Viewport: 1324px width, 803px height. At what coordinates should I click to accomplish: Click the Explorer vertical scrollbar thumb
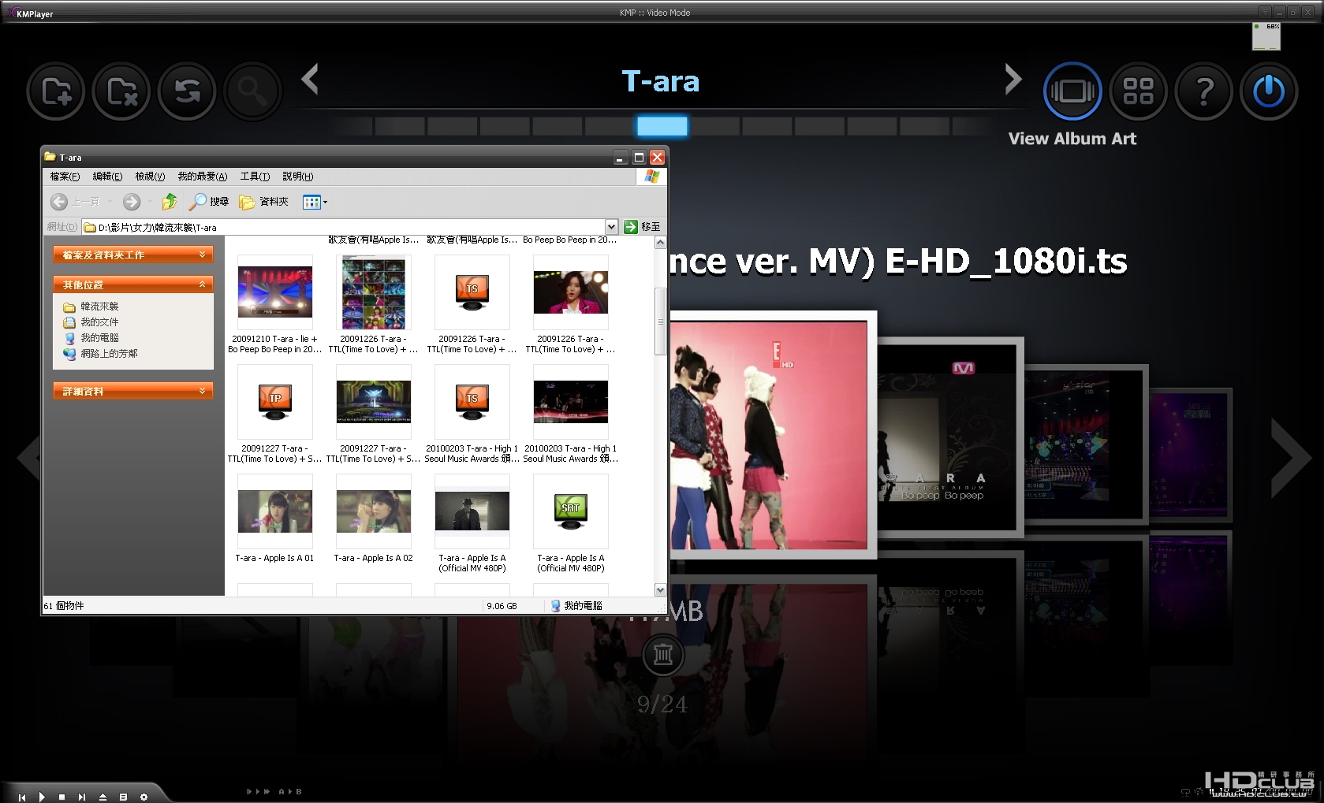[660, 322]
